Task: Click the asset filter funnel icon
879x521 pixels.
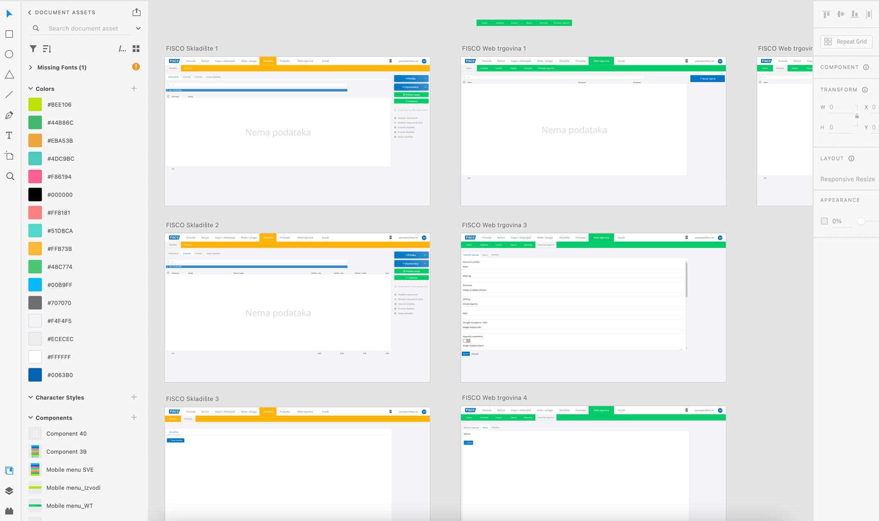Action: 33,48
